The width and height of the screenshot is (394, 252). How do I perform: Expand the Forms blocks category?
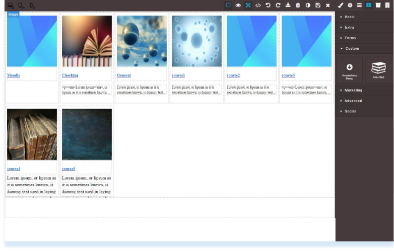(x=365, y=38)
